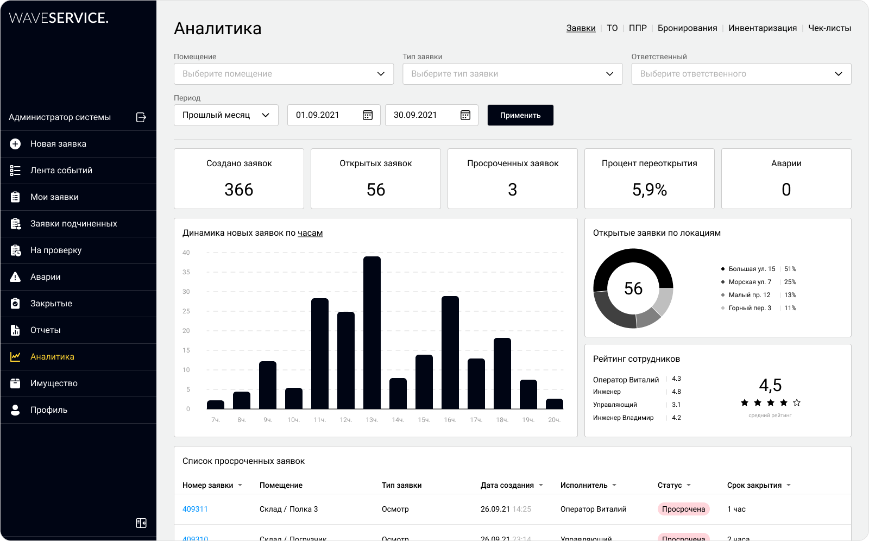Open Лента событий via its list icon
Viewport: 869px width, 541px height.
point(15,171)
